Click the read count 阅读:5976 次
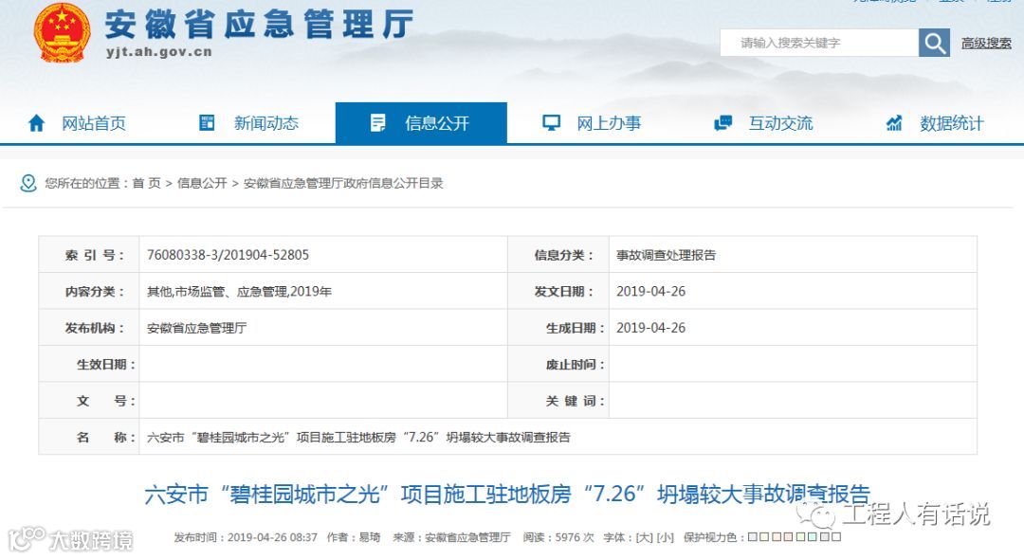Viewport: 1024px width, 559px height. 558,537
